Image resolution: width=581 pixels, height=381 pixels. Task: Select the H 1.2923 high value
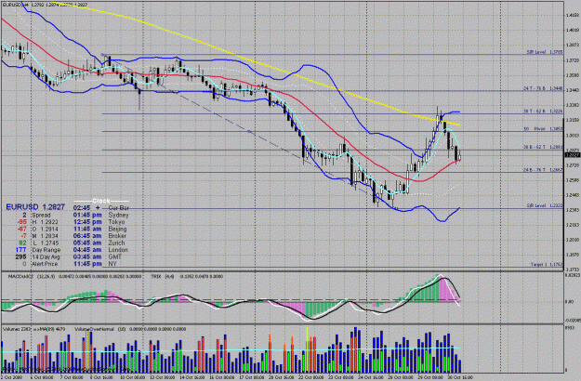(46, 222)
